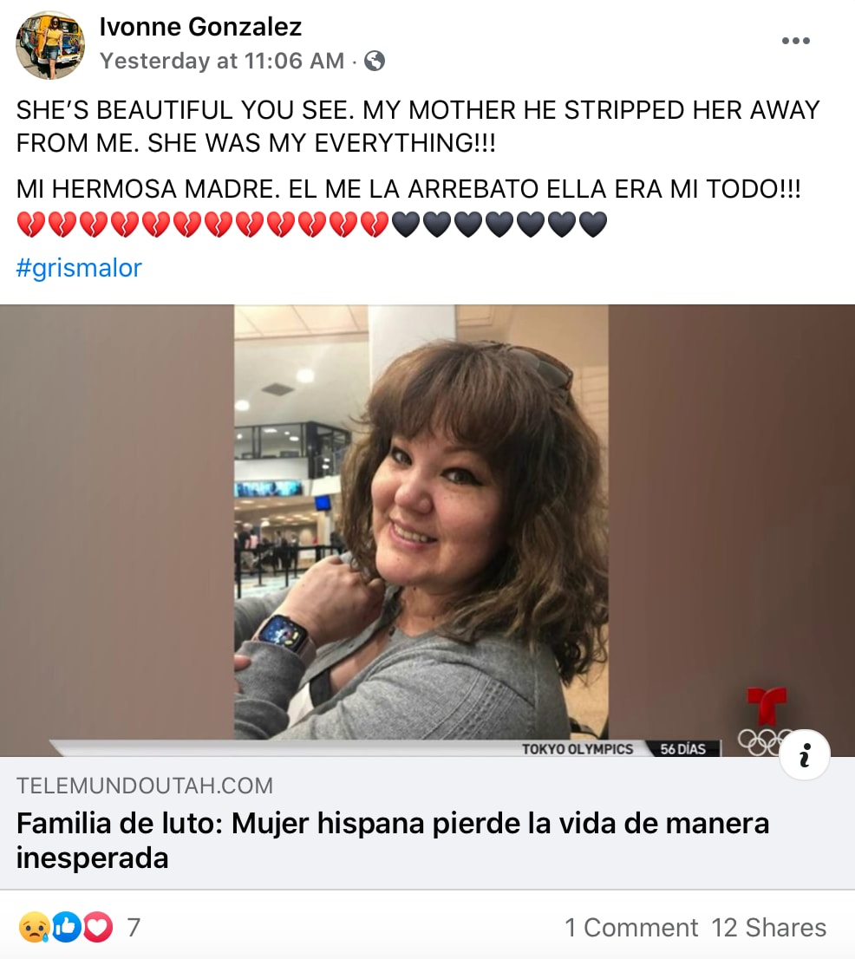
Task: Click the TELEMUNDOUTAH.COM source label
Action: 145,786
